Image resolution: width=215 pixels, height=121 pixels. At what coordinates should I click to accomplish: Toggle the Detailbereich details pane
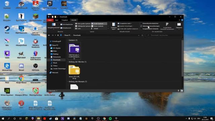[x=66, y=28]
